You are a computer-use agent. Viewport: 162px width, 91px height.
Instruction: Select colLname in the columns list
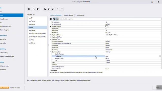pyautogui.click(x=37, y=24)
